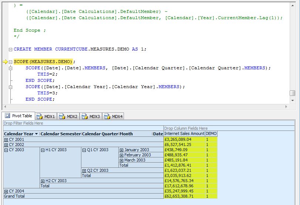Viewport: 300px width, 205px height.
Task: Click the MDX3 tab icon
Action: tap(85, 116)
